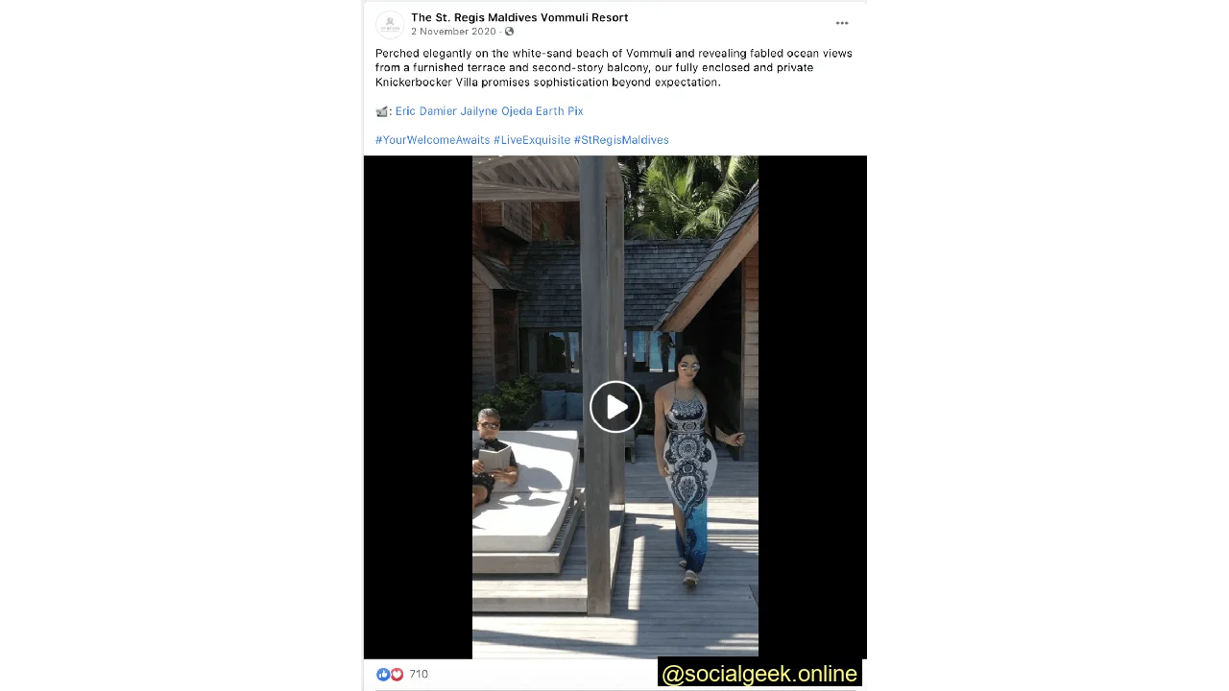Click the Knickerbocker Villa post description text
Screen dimensions: 1229x691
[x=614, y=67]
